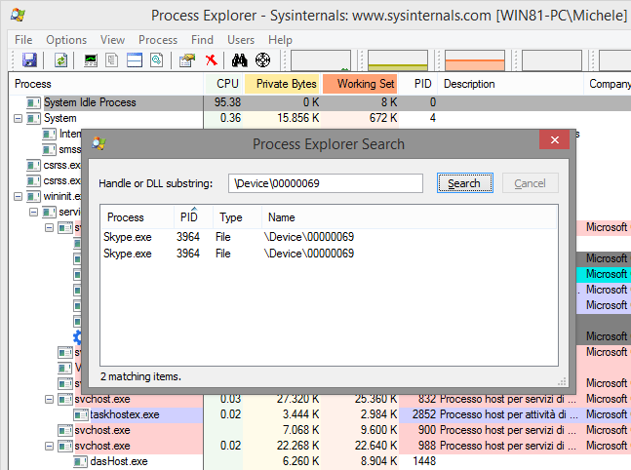631x470 pixels.
Task: Select the taskhostex.exe process row
Action: point(320,414)
